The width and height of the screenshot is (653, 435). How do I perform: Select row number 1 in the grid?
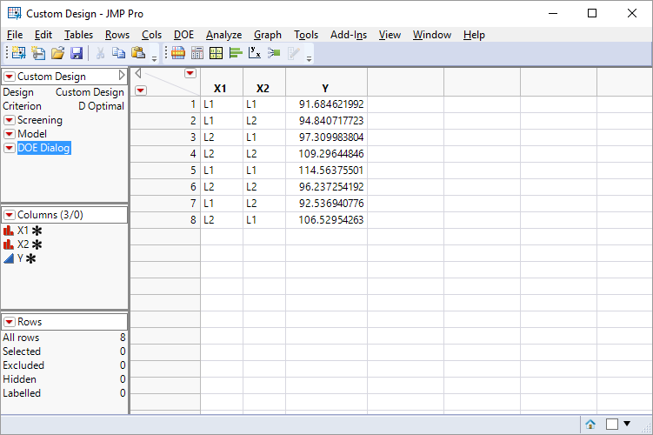tap(165, 104)
